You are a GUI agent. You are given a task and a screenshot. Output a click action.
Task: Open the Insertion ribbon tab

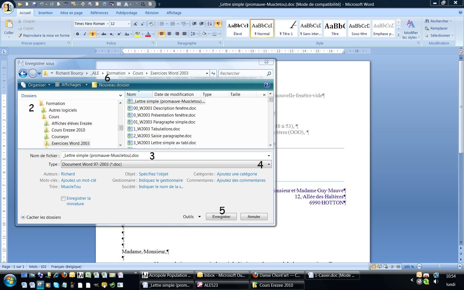[45, 13]
